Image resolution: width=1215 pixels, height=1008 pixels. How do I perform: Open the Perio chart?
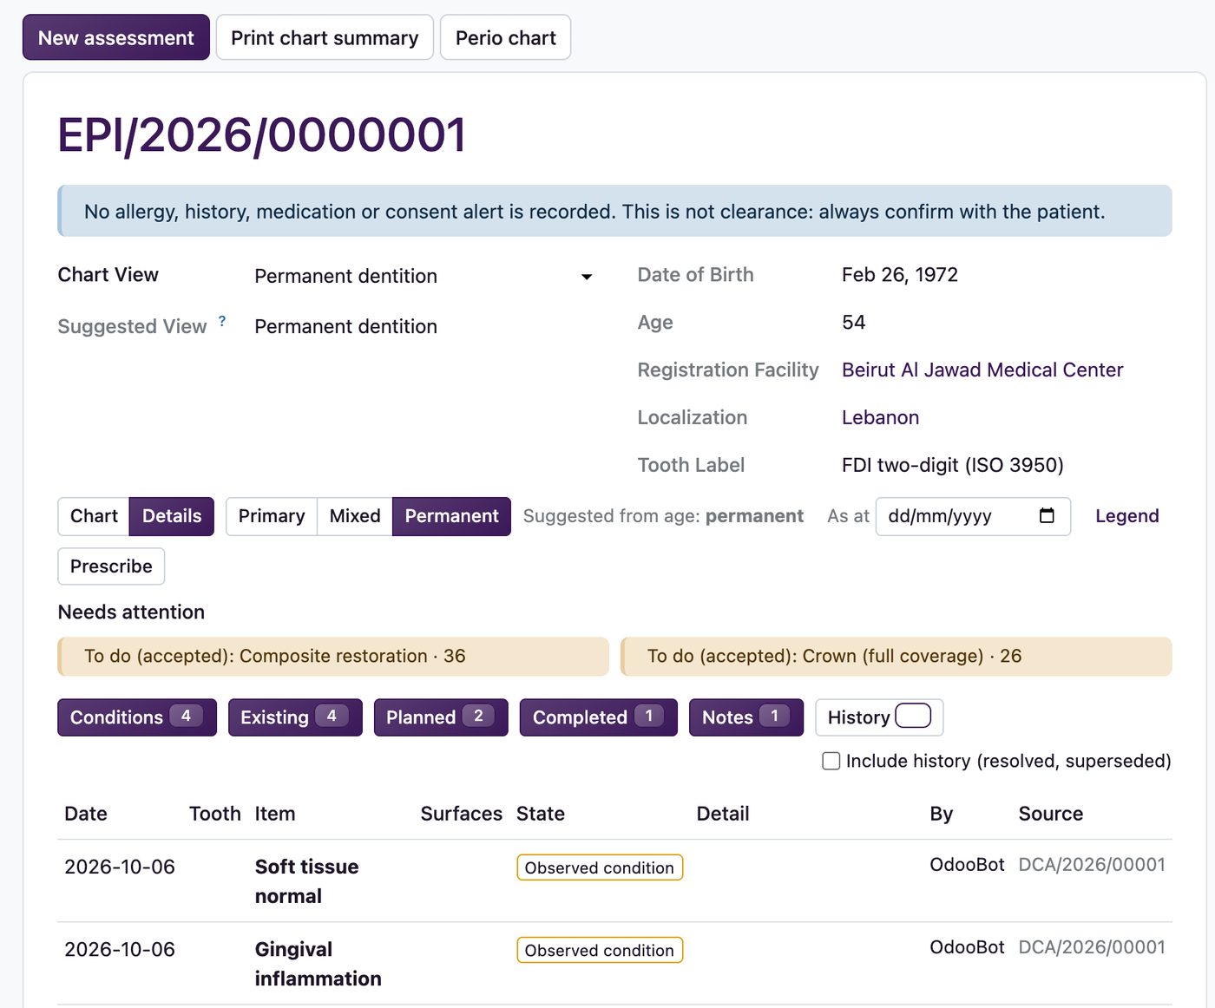(x=506, y=37)
